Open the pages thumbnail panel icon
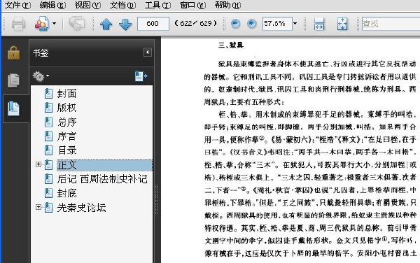420x263 pixels. pos(14,80)
